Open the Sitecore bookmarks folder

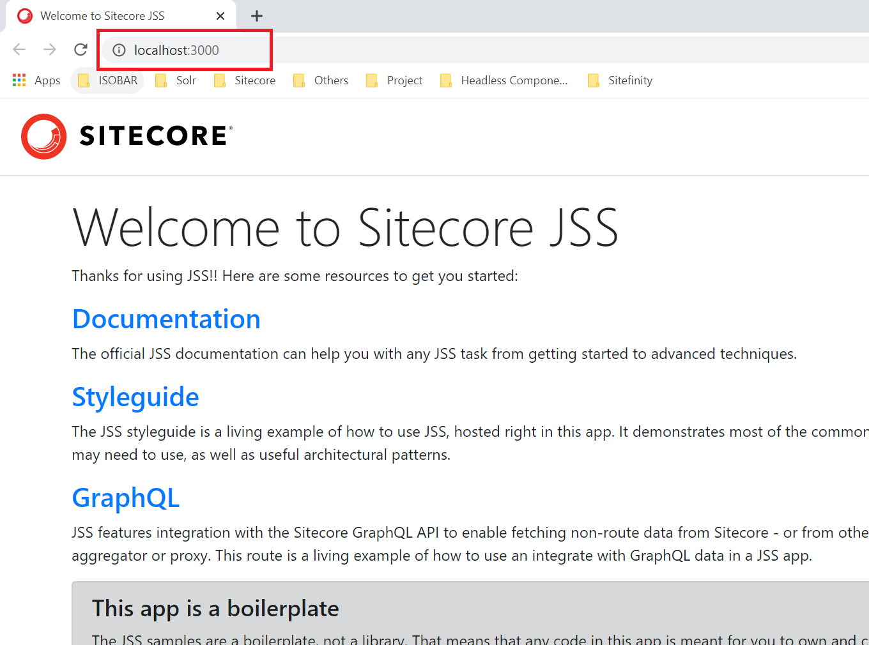[245, 80]
